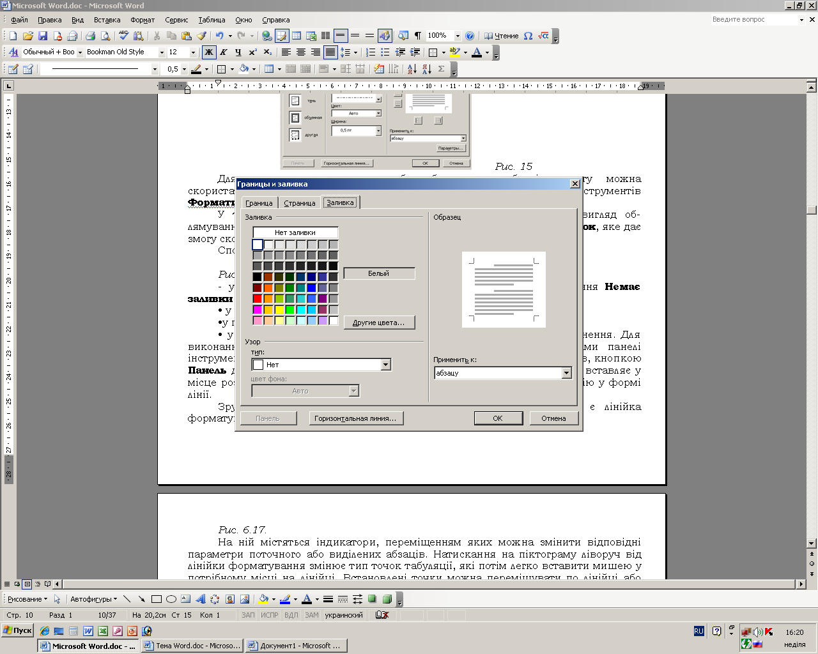Create a new blank document
This screenshot has width=818, height=654.
[x=13, y=36]
